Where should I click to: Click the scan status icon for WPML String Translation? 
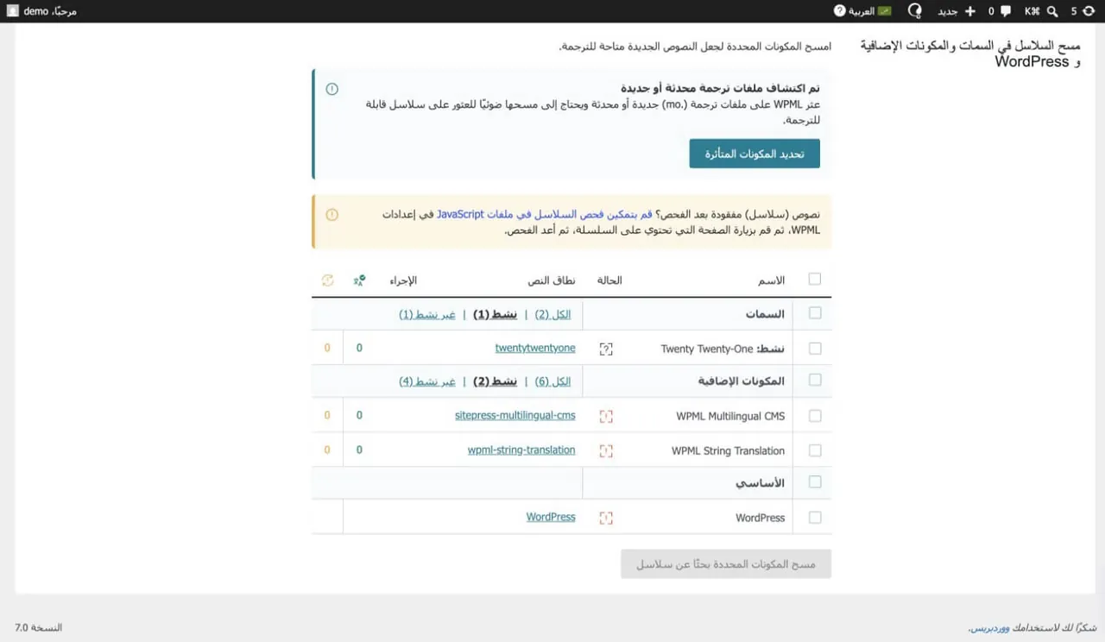[x=606, y=450]
